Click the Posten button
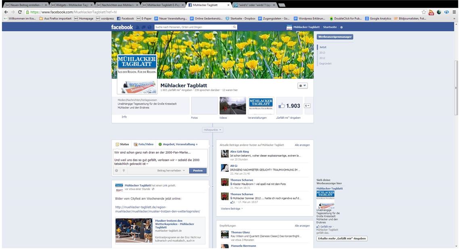Image resolution: width=460 pixels, height=250 pixels. click(x=197, y=170)
